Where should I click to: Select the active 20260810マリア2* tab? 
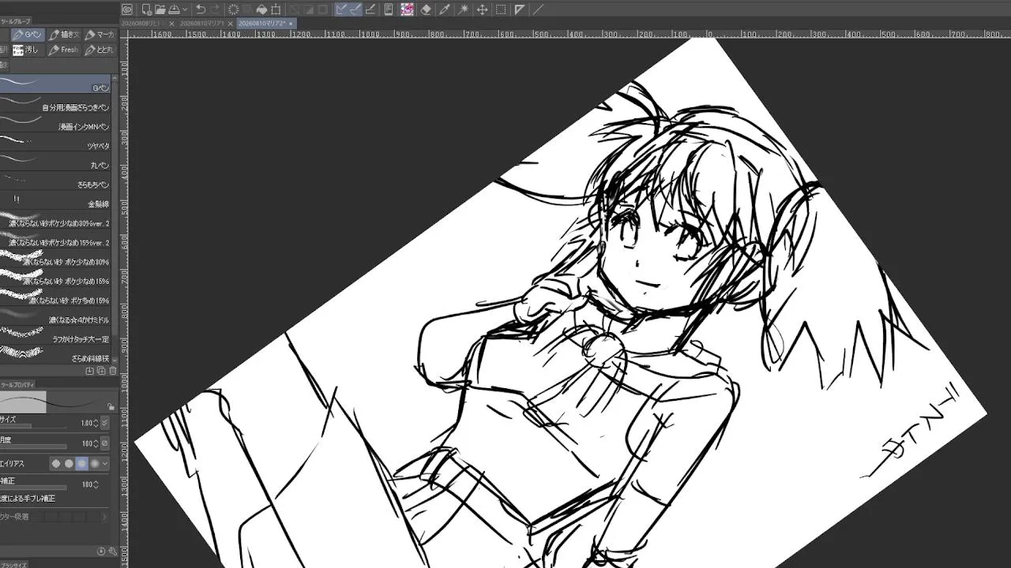click(x=266, y=24)
